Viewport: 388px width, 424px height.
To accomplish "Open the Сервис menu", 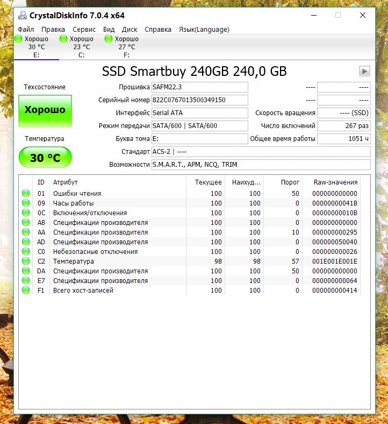I will tap(84, 29).
